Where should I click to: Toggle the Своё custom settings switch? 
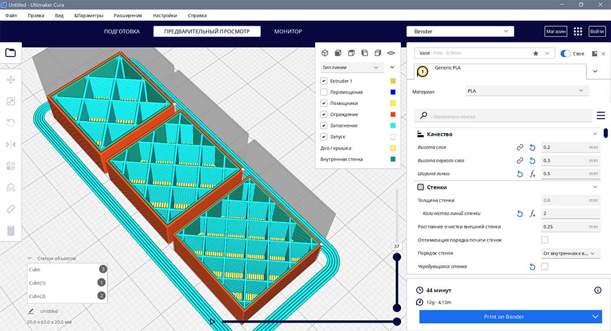[566, 53]
